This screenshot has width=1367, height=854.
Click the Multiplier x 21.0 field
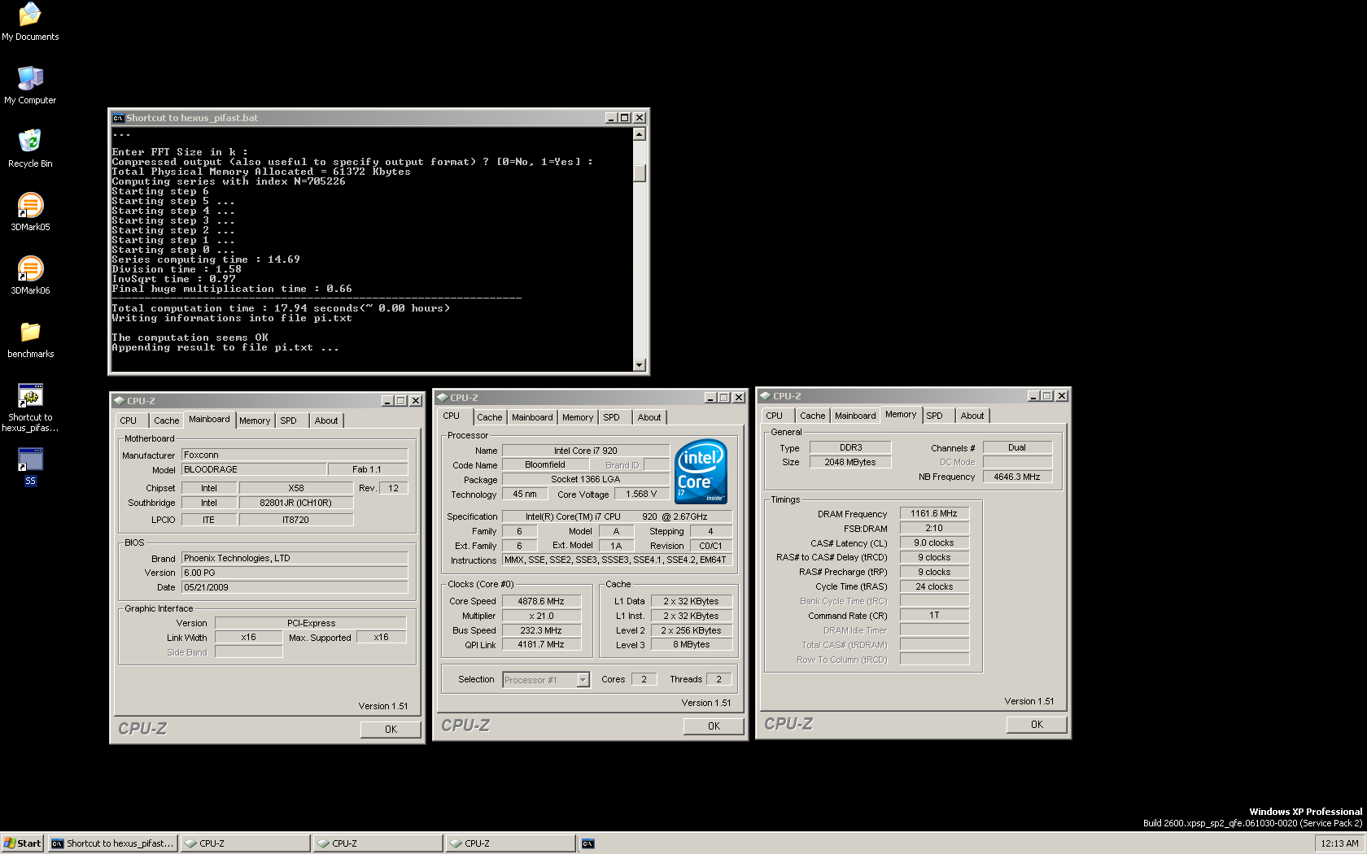[x=541, y=616]
